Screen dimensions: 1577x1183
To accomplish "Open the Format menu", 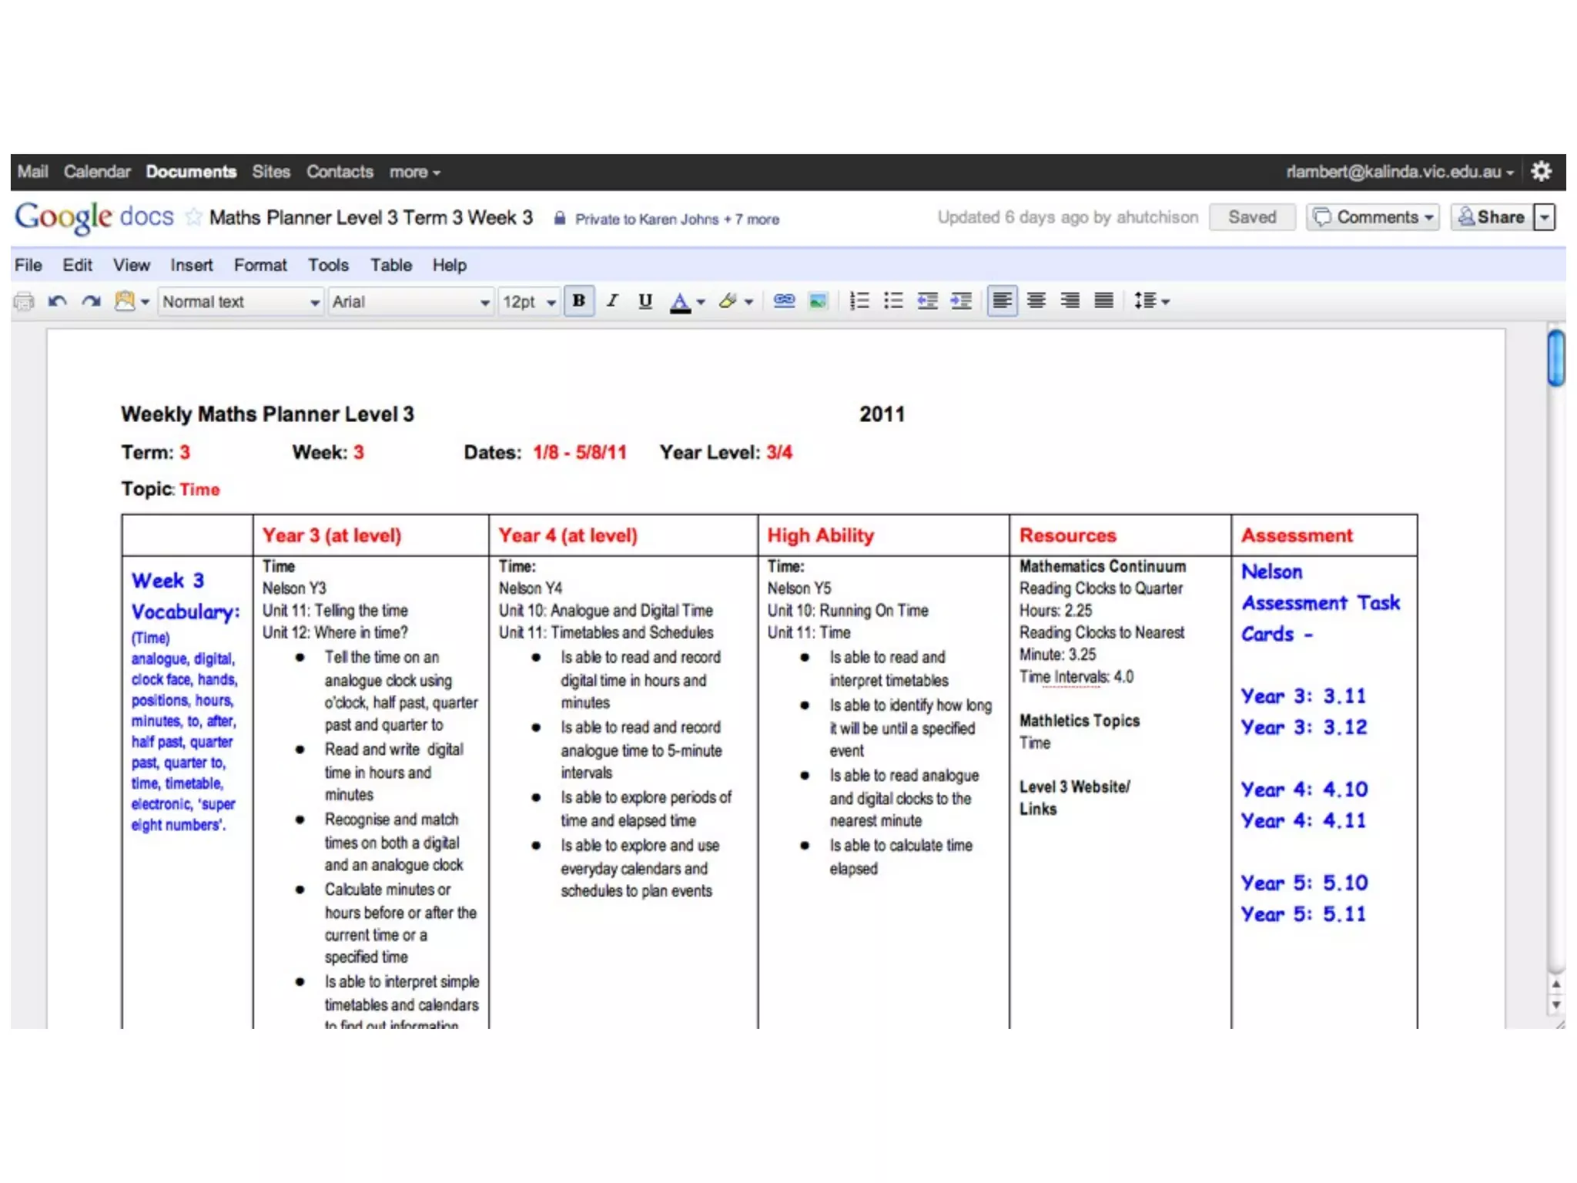I will (x=259, y=265).
